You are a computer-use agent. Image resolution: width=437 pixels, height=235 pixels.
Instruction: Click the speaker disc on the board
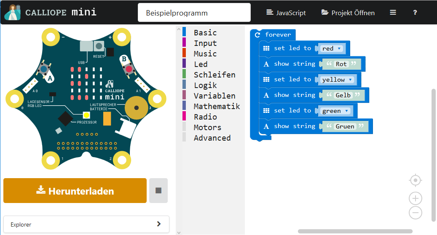click(136, 108)
